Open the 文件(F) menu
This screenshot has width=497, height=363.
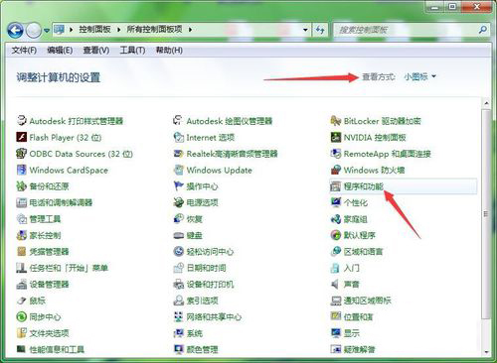[24, 51]
